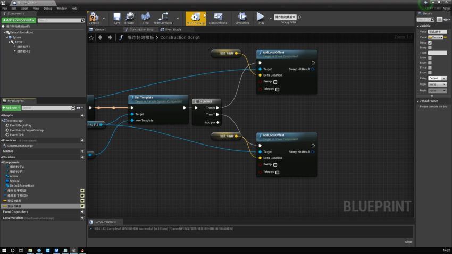This screenshot has width=452, height=254.
Task: Open first Replication None dropdown
Action: [437, 84]
